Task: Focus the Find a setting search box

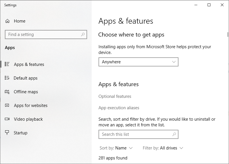Action: click(46, 35)
